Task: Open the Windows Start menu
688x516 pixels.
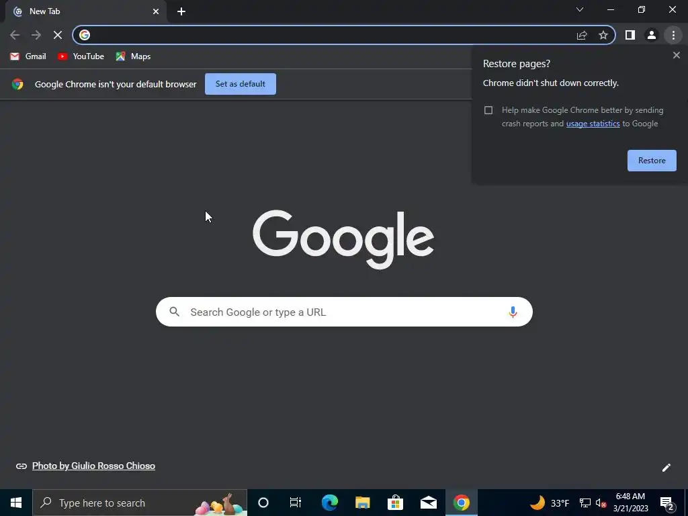Action: coord(16,503)
